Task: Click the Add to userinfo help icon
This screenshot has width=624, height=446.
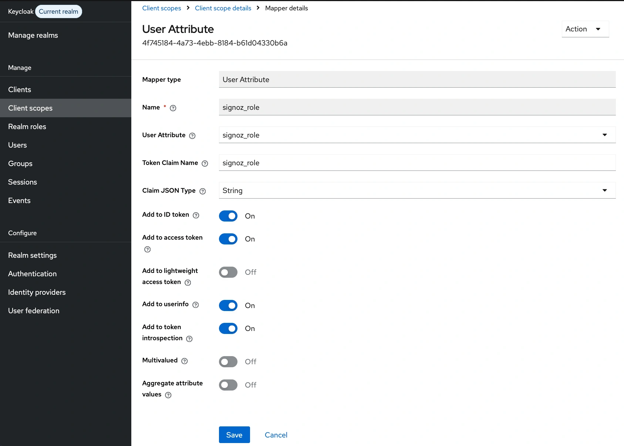Action: [196, 305]
